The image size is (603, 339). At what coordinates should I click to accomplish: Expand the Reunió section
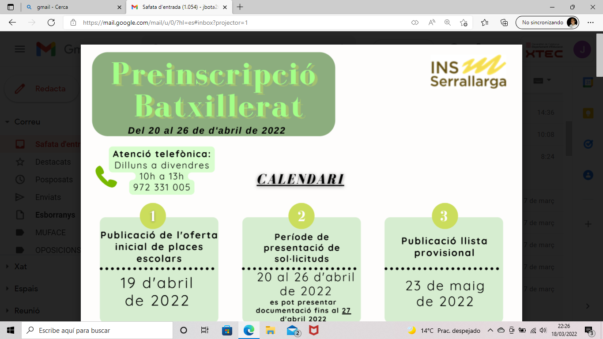[x=8, y=311]
